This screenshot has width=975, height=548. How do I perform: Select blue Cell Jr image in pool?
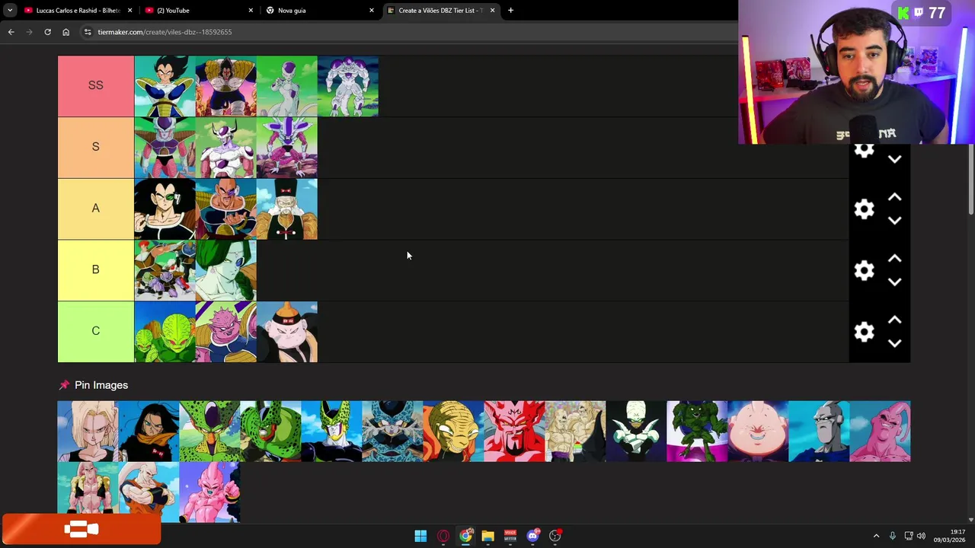point(392,432)
